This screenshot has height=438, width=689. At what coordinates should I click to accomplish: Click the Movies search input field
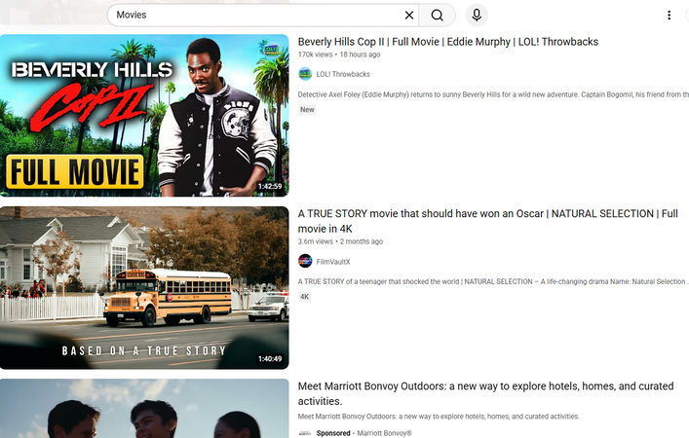point(263,16)
